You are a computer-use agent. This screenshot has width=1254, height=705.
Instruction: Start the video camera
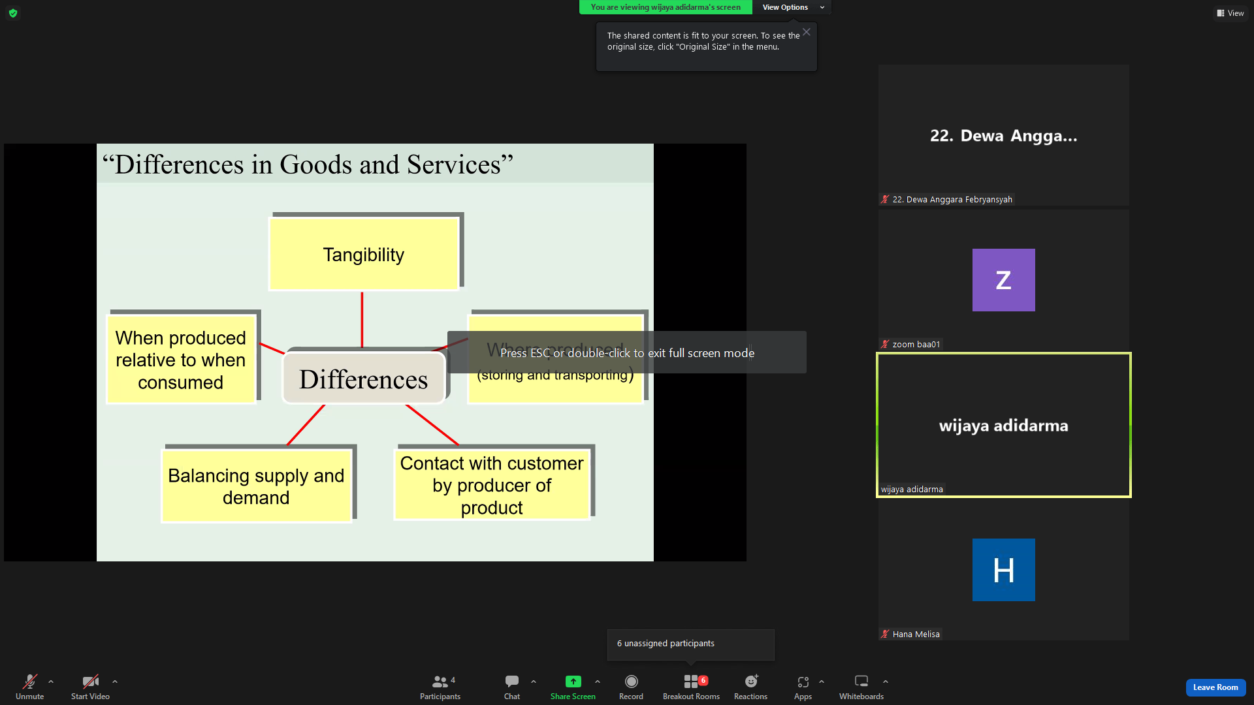90,687
